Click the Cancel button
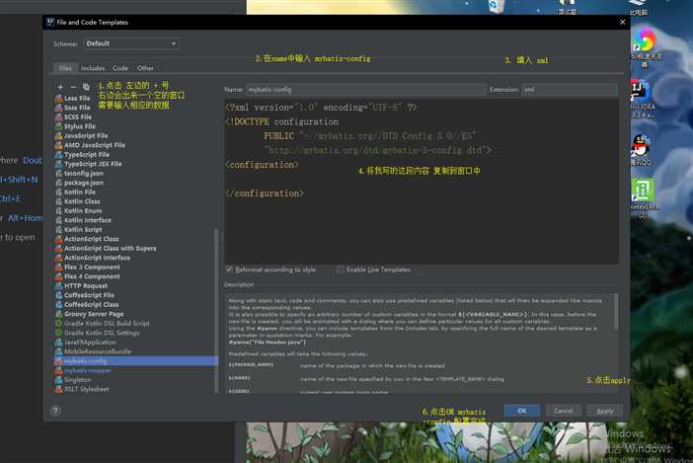Screen dimensions: 693x463 click(563, 411)
